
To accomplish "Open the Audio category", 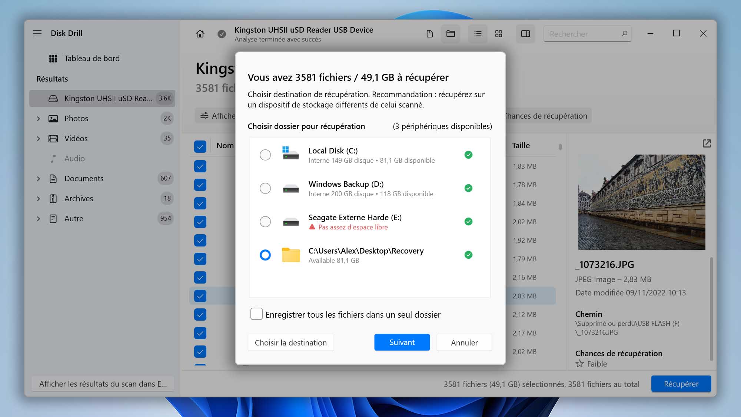I will (x=74, y=159).
